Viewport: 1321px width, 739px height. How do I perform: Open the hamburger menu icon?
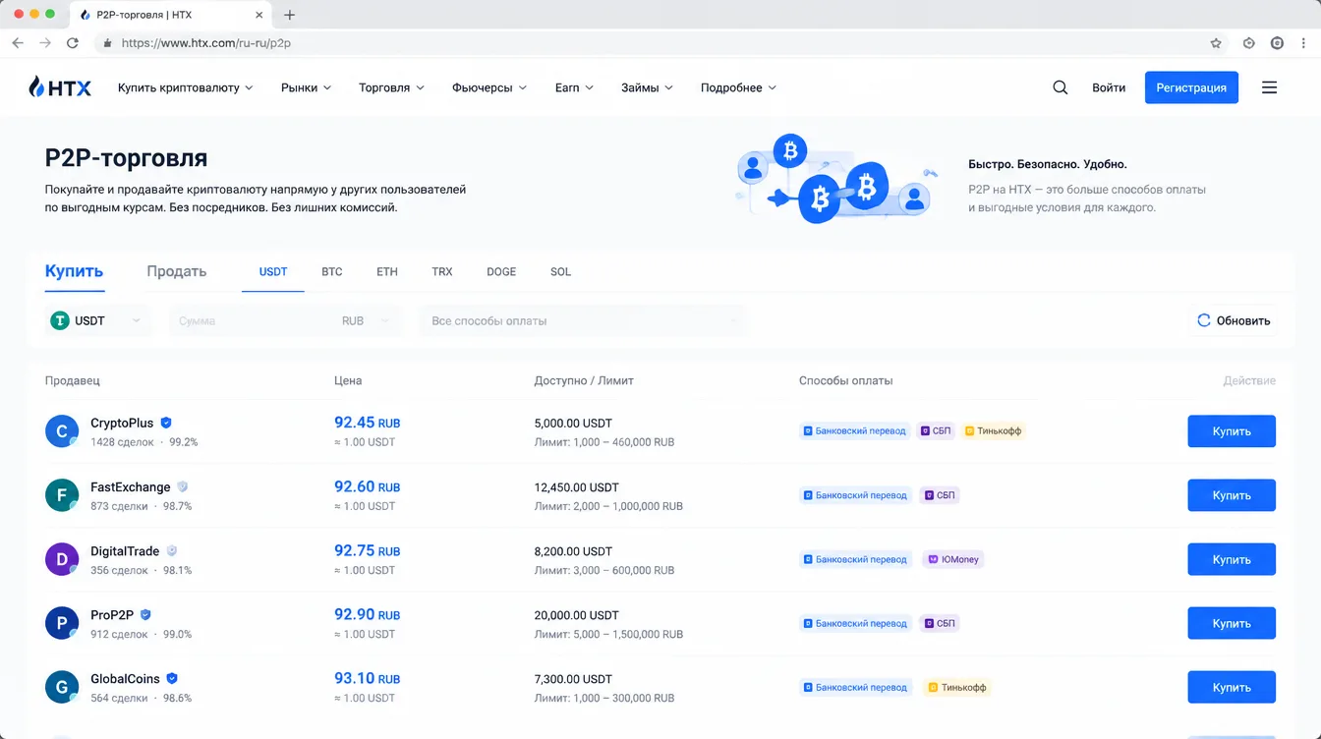1269,87
